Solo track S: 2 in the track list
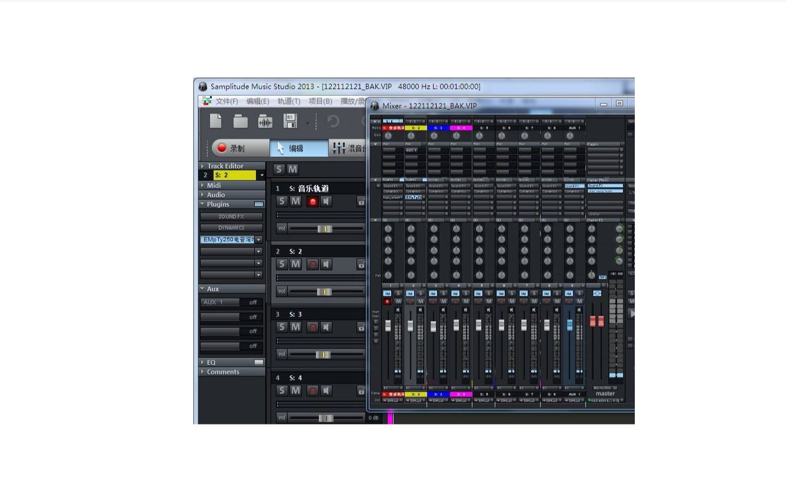 point(282,264)
